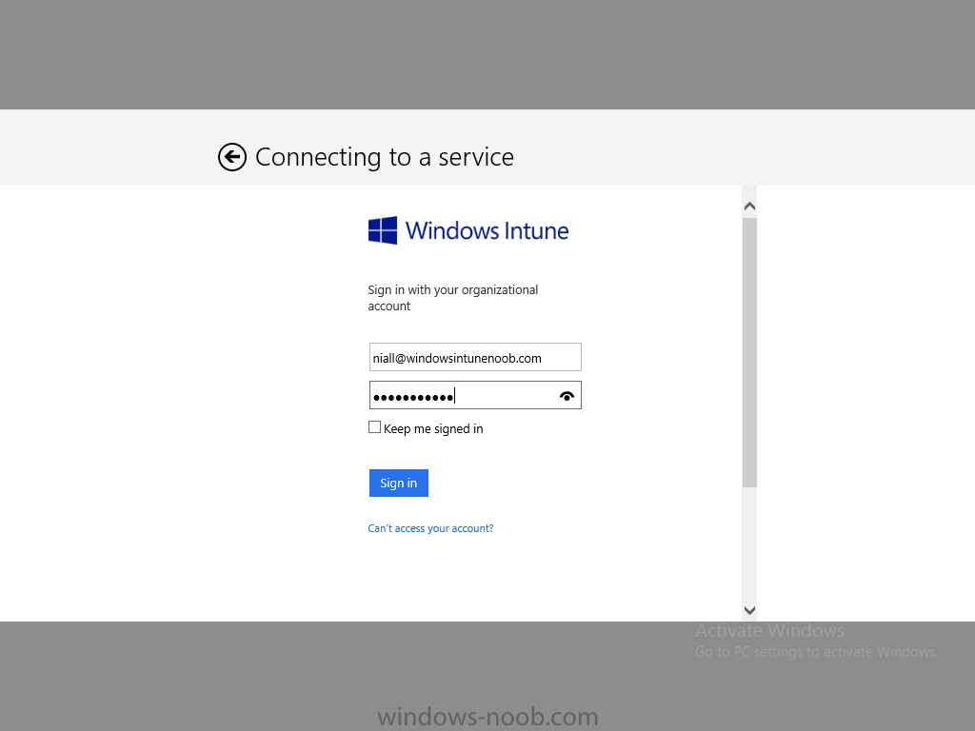This screenshot has height=731, width=975.
Task: Click the scrollbar down arrow
Action: coord(749,610)
